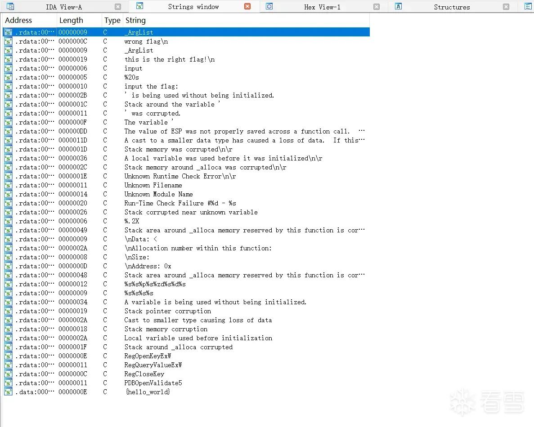Select the 'input the flag:' string
Image resolution: width=534 pixels, height=427 pixels.
(151, 86)
